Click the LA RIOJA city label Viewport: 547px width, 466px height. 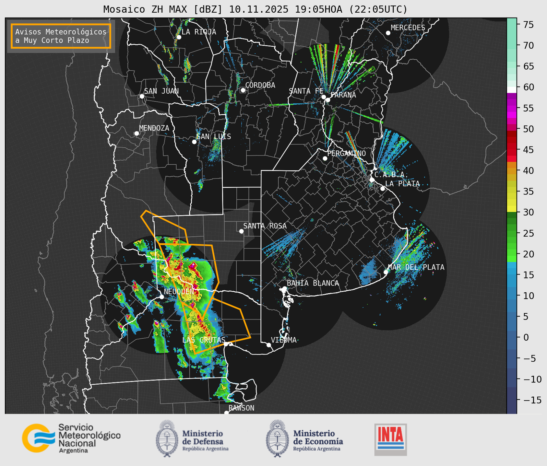click(x=199, y=32)
